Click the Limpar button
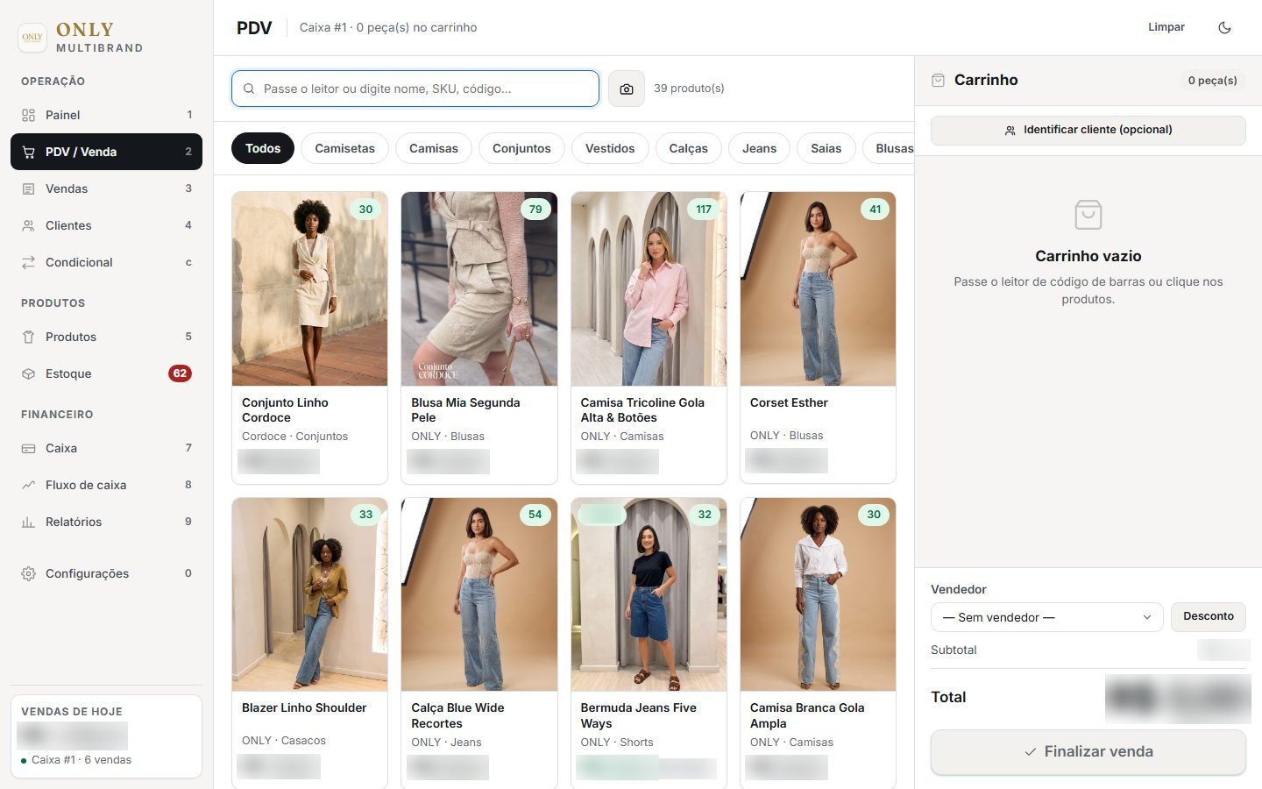The image size is (1262, 789). pos(1166,27)
